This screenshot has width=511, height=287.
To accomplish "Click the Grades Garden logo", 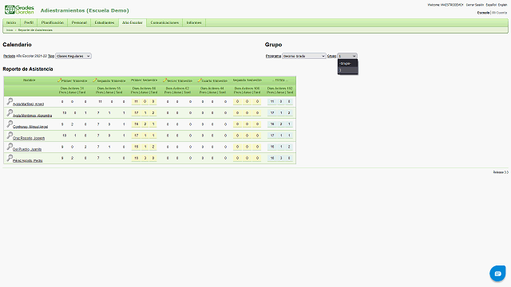I will tap(19, 10).
